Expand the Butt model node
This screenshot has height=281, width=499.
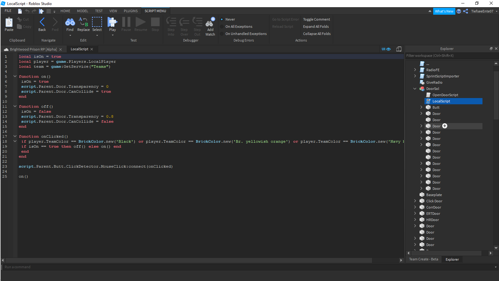coord(421,107)
